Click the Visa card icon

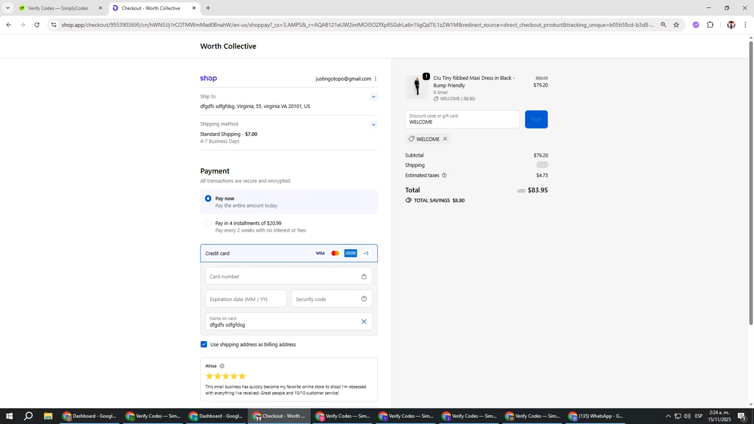tap(320, 254)
